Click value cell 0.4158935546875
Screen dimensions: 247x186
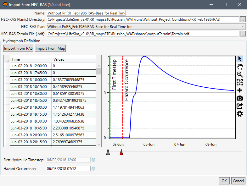(74, 87)
